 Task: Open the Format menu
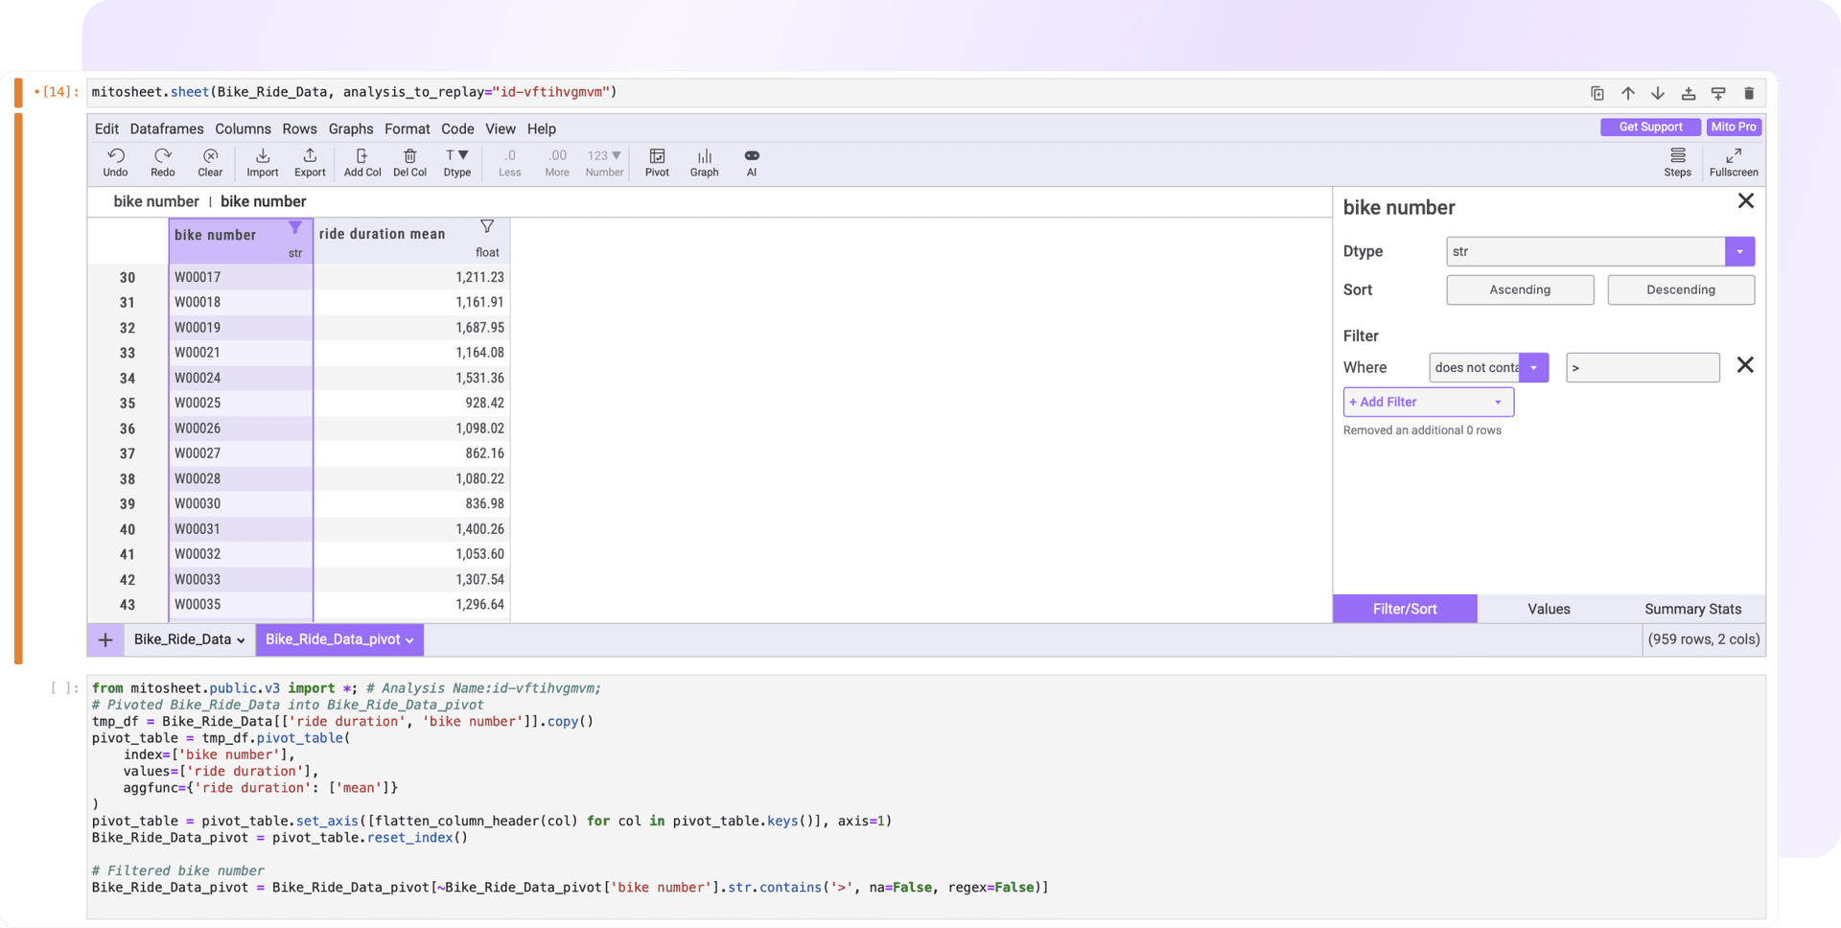click(x=407, y=128)
